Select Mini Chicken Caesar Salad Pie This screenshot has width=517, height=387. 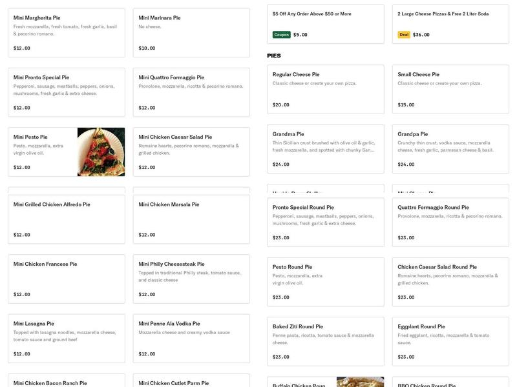pyautogui.click(x=191, y=152)
